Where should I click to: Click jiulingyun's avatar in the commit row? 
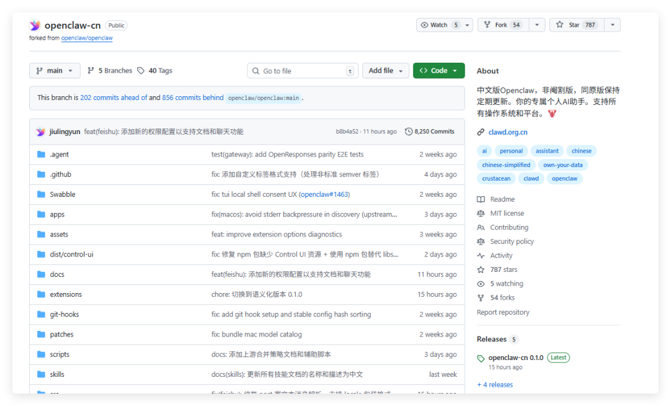click(x=40, y=132)
